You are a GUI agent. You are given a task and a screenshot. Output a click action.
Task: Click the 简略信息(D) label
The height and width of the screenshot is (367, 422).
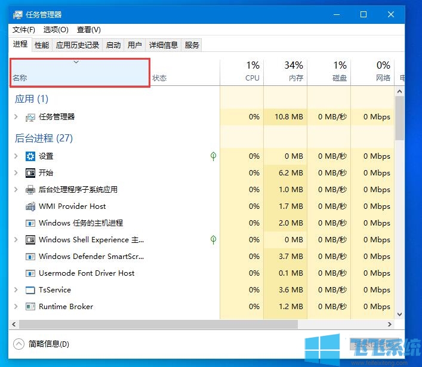tap(49, 344)
